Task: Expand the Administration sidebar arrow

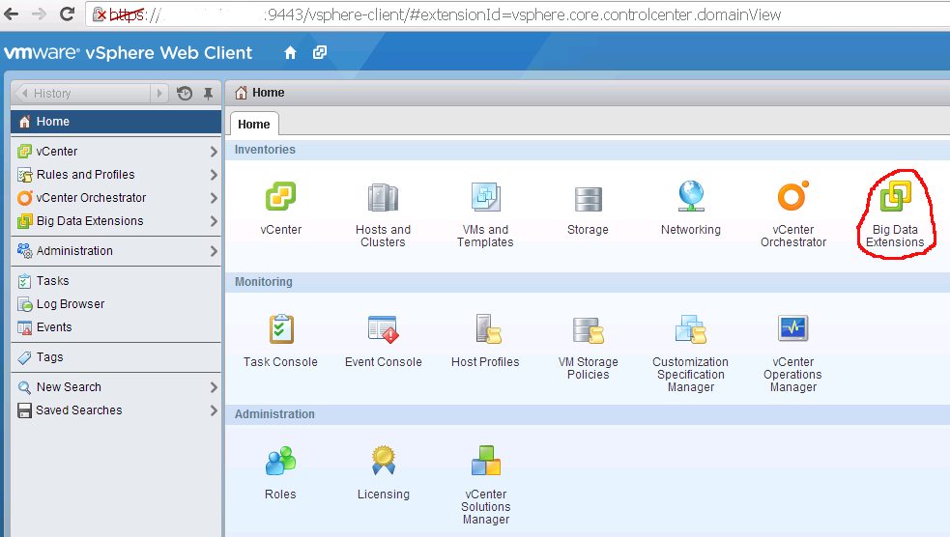Action: tap(214, 251)
